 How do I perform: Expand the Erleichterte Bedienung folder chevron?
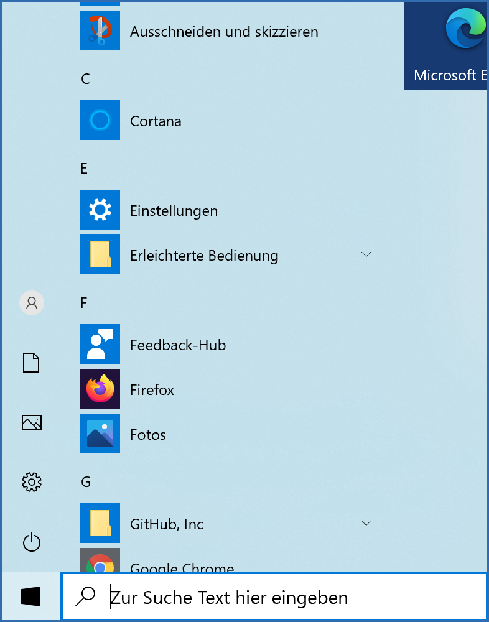[x=366, y=254]
